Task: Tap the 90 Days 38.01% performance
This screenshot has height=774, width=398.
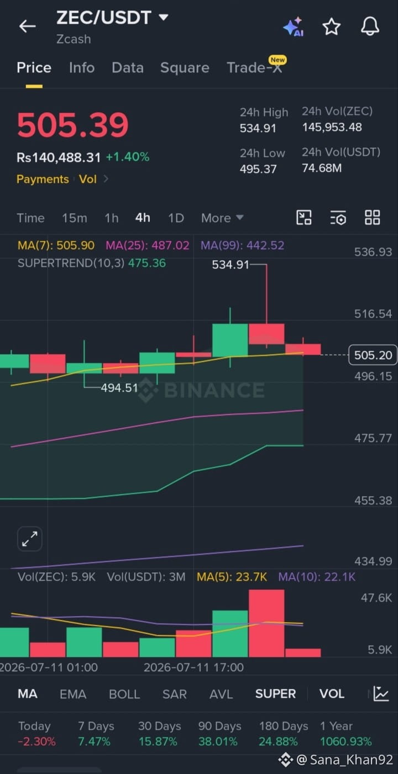Action: coord(219,734)
